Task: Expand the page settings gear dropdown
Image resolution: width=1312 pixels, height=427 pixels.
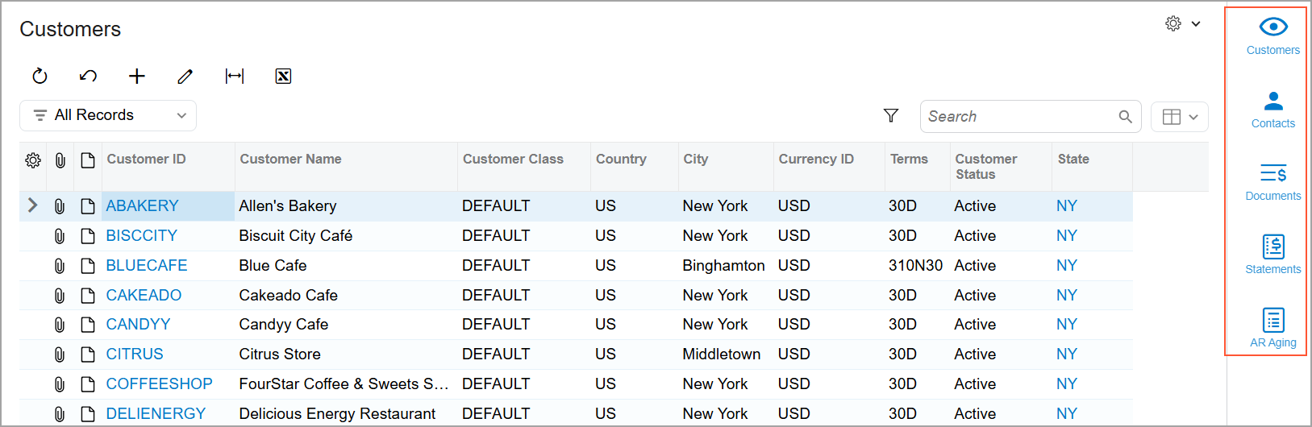Action: [1184, 24]
